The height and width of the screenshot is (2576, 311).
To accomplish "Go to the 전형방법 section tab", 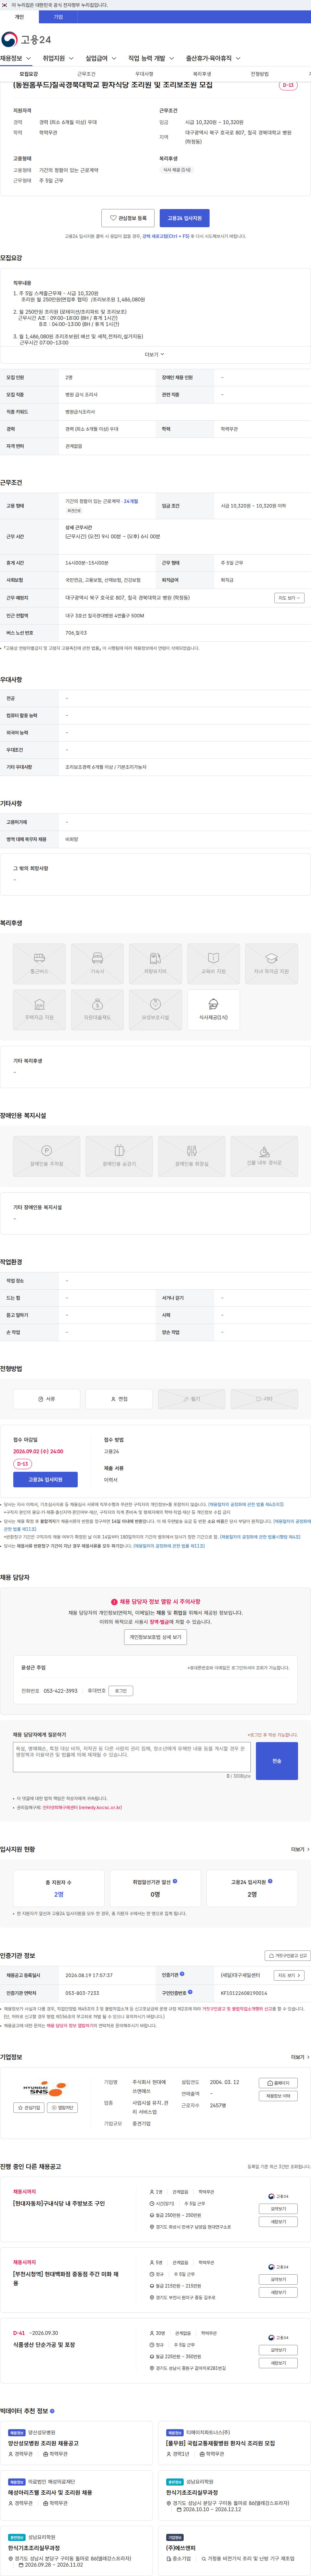I will [x=260, y=74].
